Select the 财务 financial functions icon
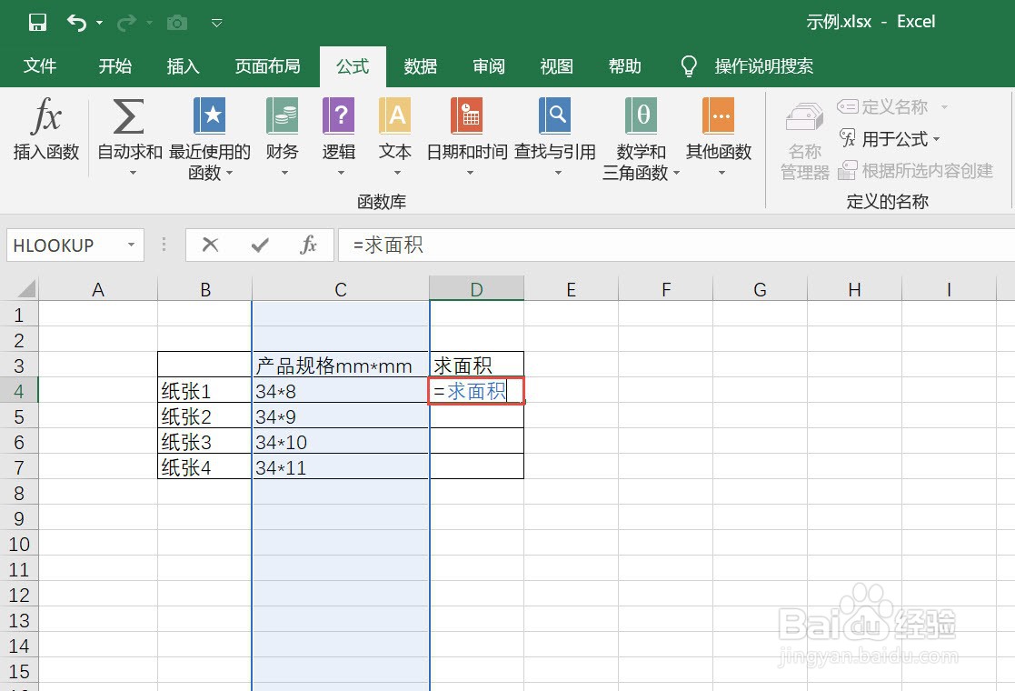 tap(282, 118)
